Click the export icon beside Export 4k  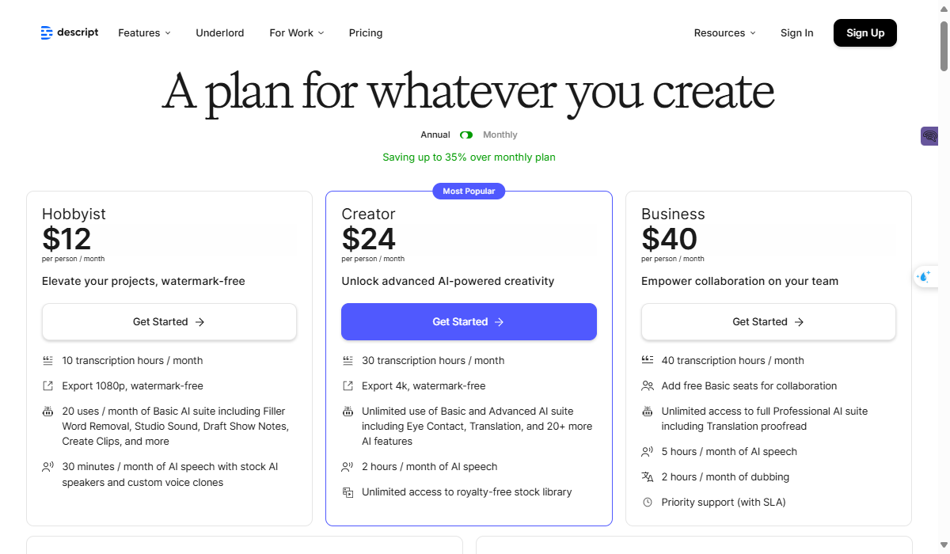348,386
